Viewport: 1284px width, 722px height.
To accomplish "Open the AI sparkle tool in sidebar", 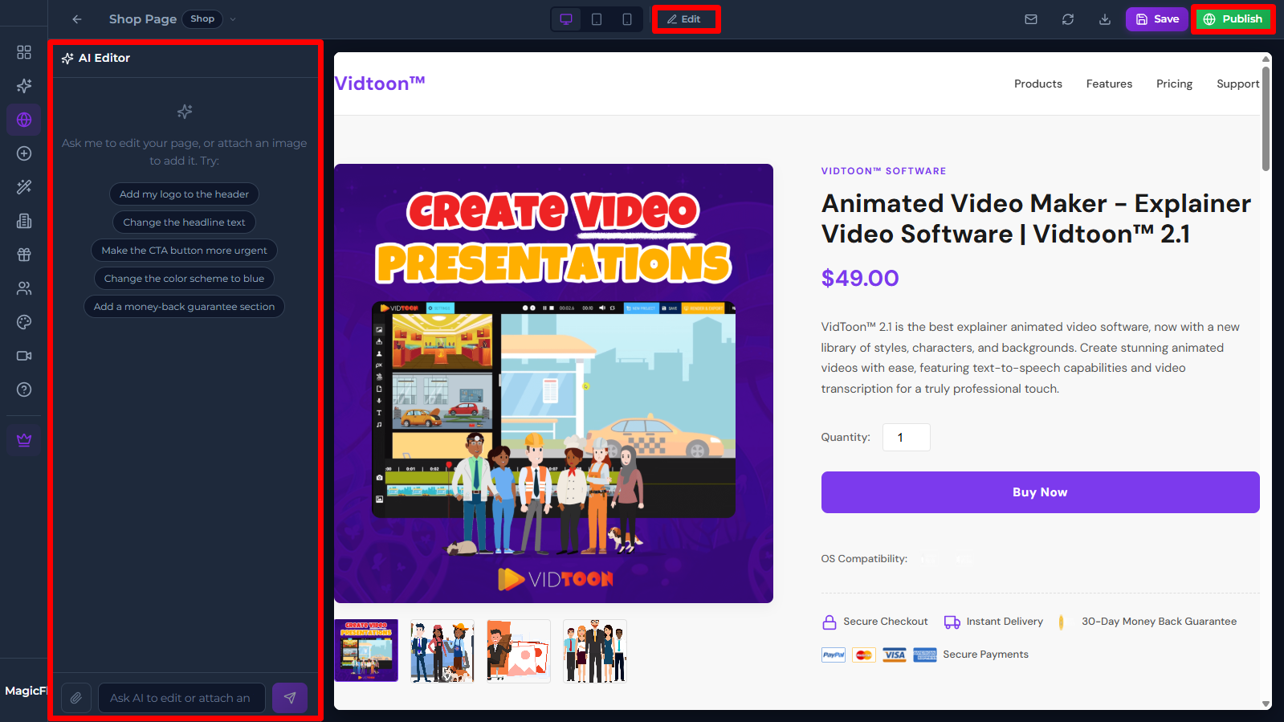I will [24, 86].
